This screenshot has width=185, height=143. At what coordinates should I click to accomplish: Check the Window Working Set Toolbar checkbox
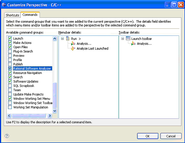tap(10, 103)
